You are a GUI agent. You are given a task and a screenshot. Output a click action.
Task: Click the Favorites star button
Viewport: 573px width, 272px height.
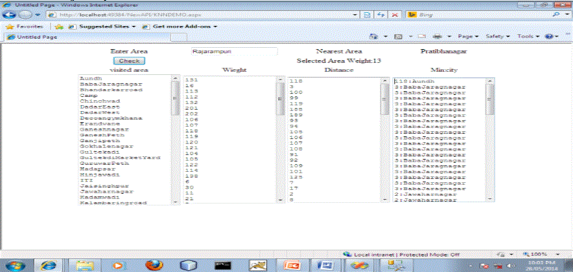[25, 26]
